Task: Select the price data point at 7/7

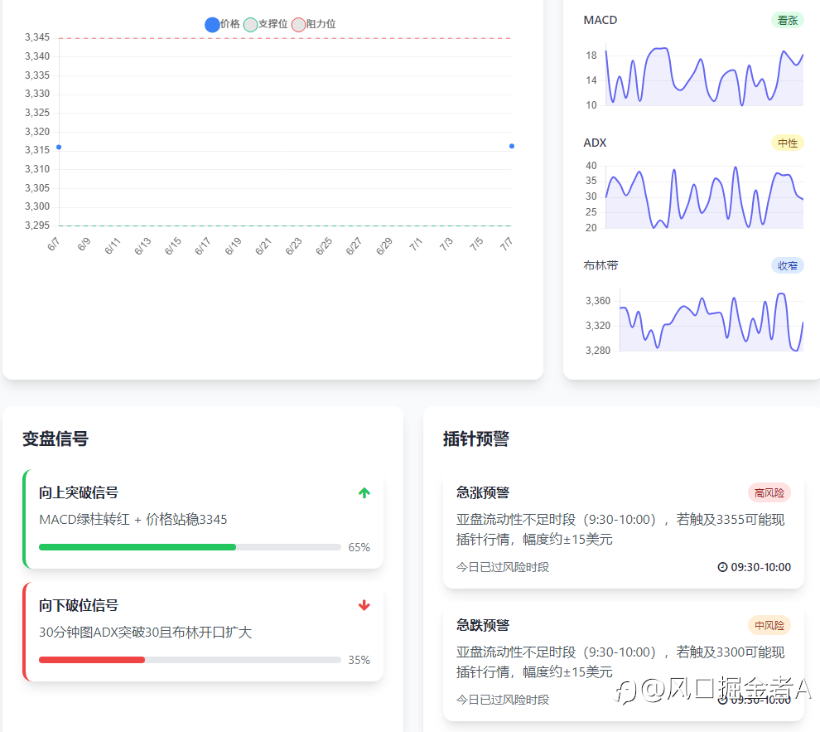Action: point(512,147)
